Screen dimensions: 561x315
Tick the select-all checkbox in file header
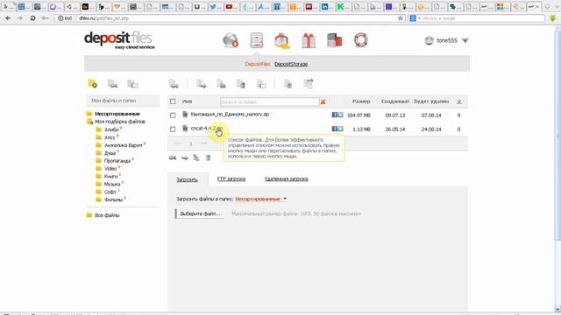(173, 101)
